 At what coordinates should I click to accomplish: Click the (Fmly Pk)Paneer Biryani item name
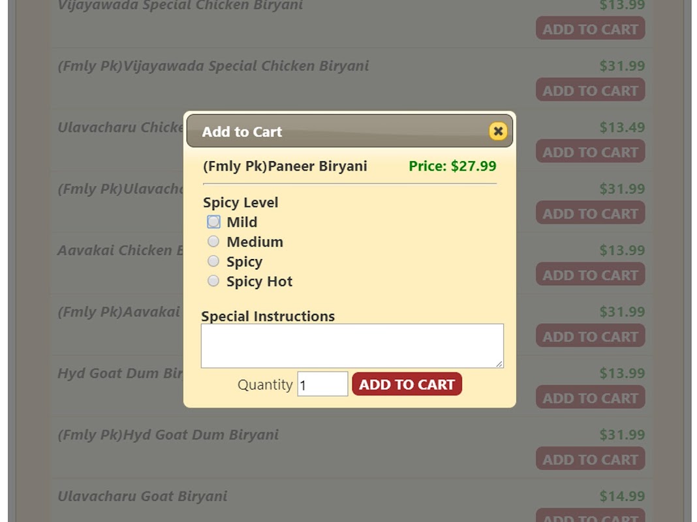[285, 166]
